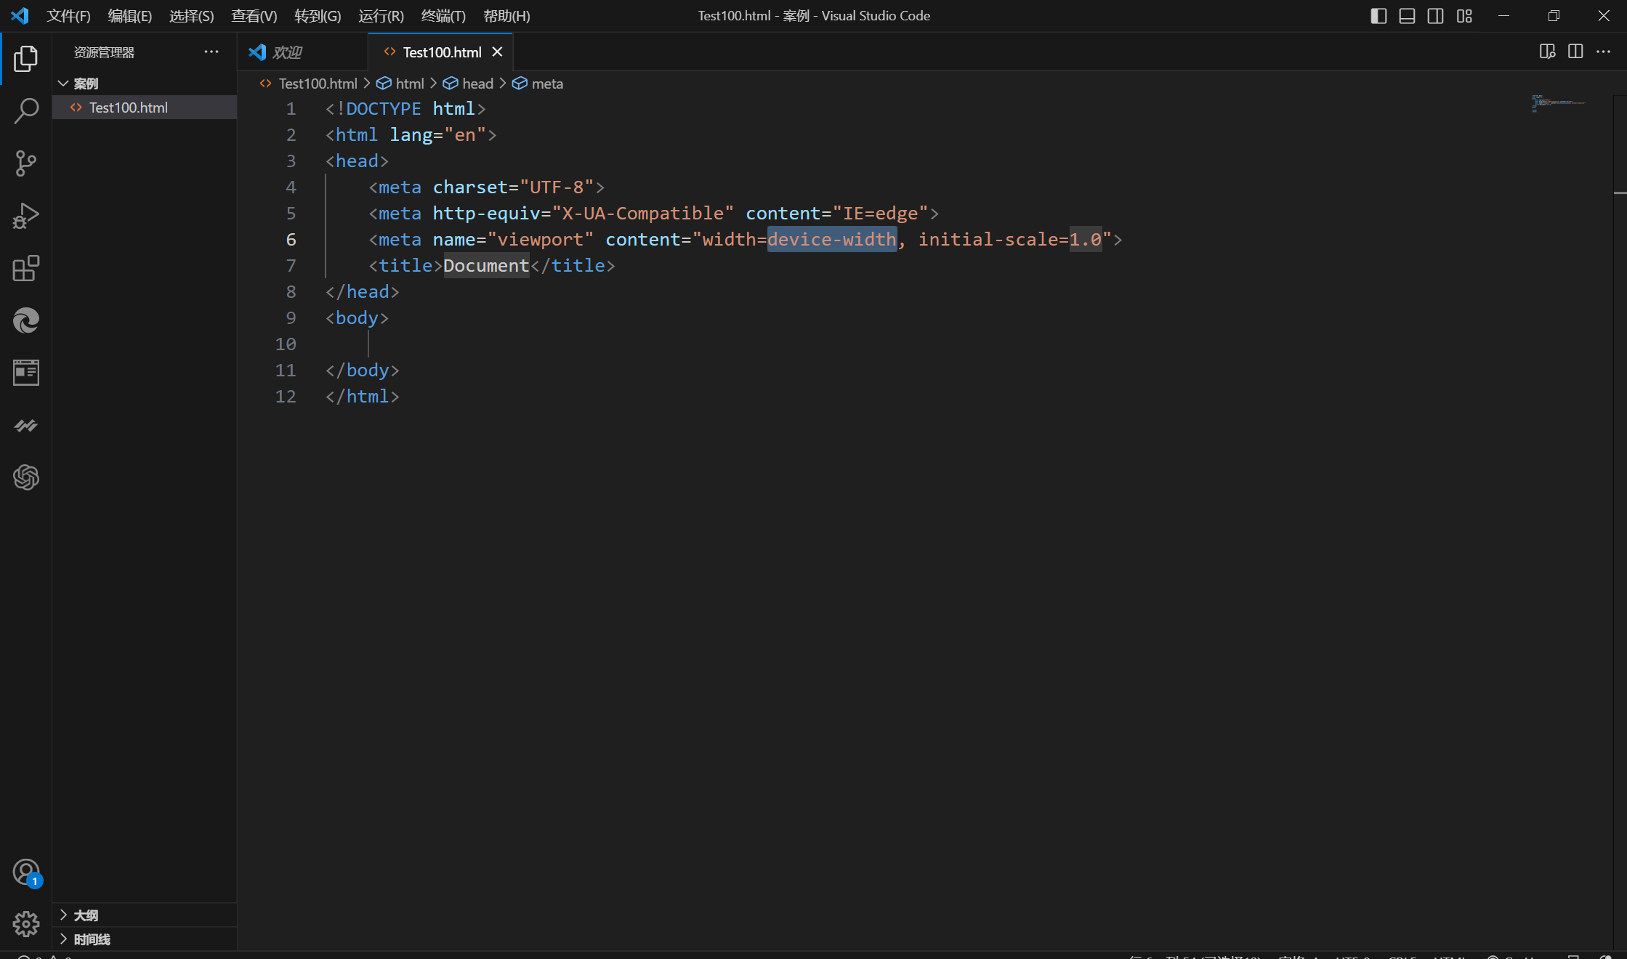Click Document title text on line 7

tap(486, 265)
